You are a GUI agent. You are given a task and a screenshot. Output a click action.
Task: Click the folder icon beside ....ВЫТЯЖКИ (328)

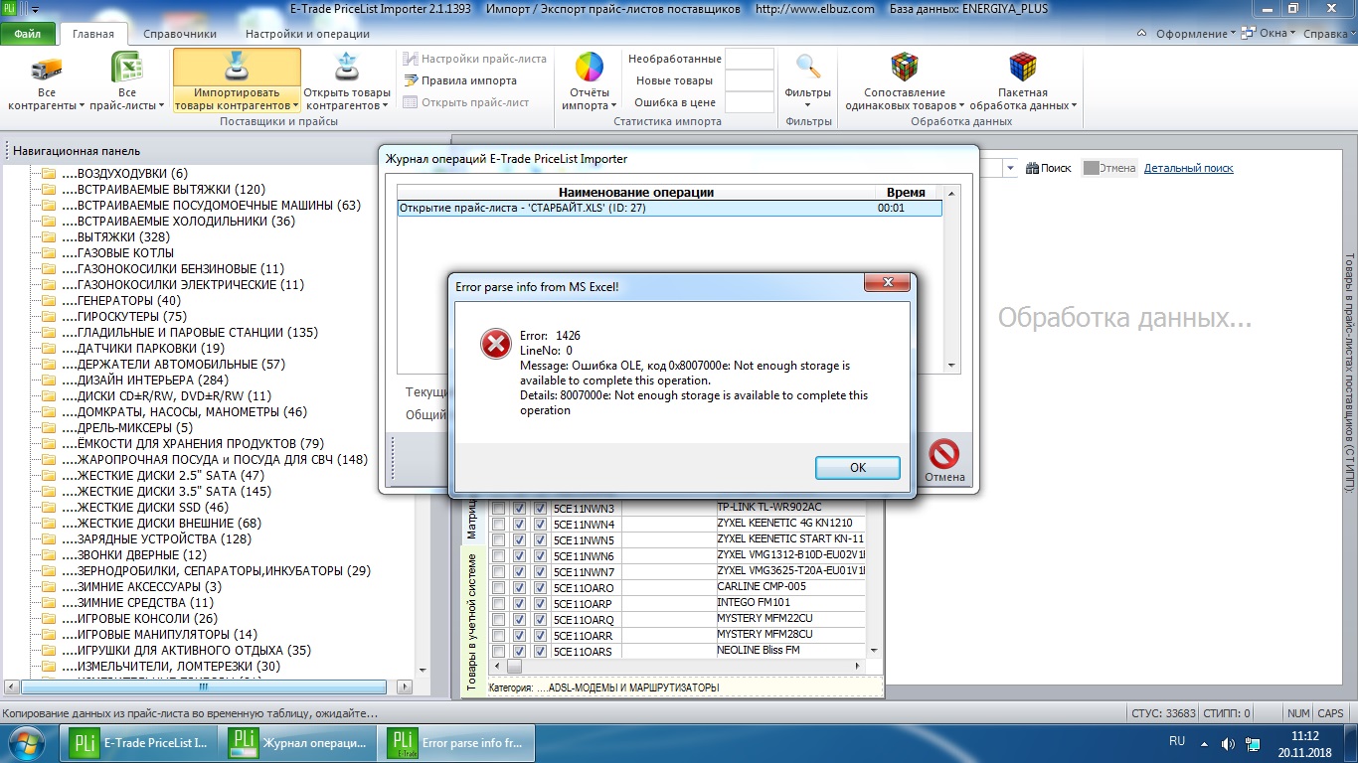(48, 237)
